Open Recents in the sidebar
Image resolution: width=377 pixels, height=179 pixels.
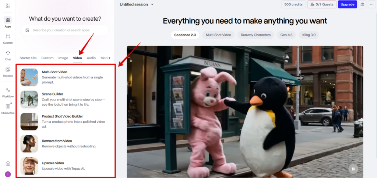8,72
